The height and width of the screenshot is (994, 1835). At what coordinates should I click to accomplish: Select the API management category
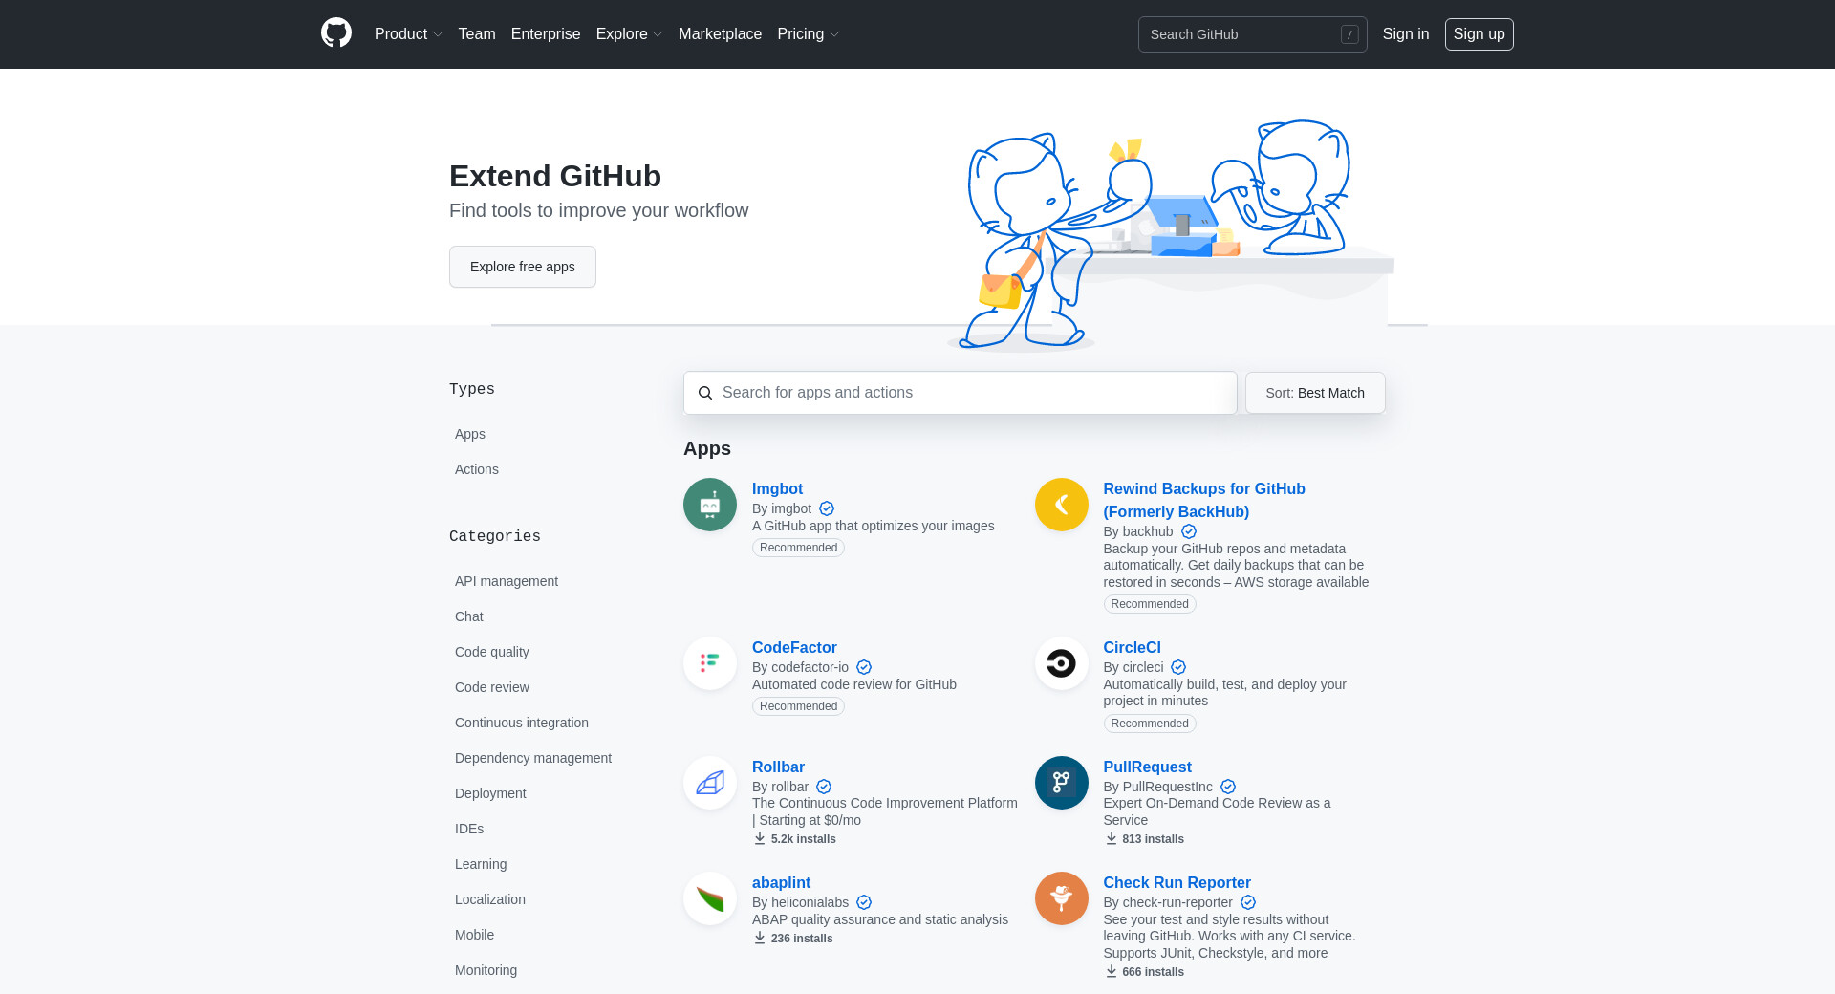pyautogui.click(x=507, y=581)
